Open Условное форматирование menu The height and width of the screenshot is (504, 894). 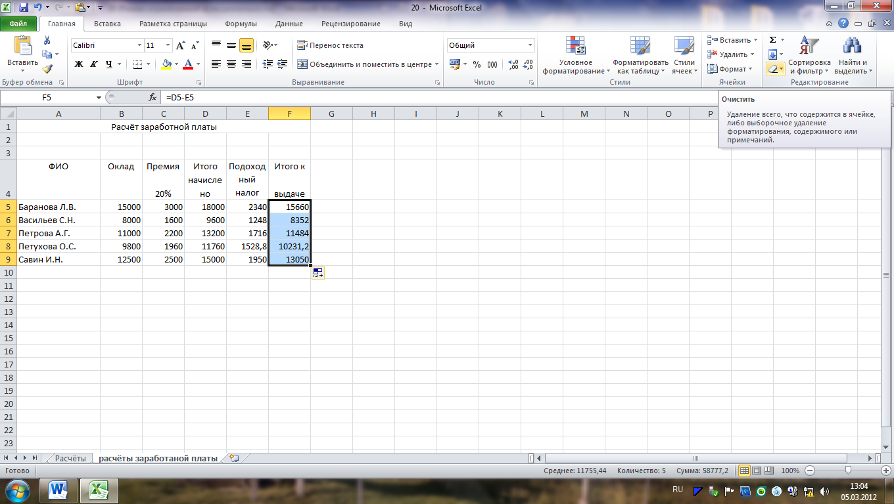click(x=576, y=55)
